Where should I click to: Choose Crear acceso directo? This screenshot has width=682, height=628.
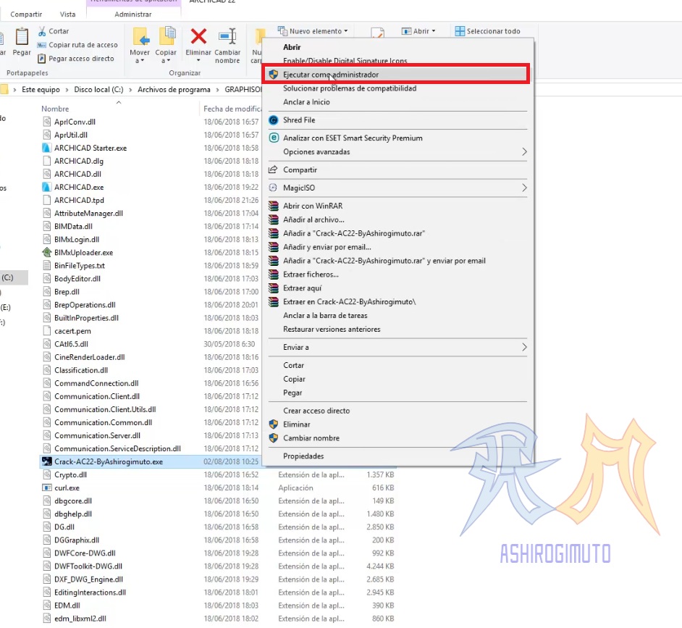(x=316, y=411)
